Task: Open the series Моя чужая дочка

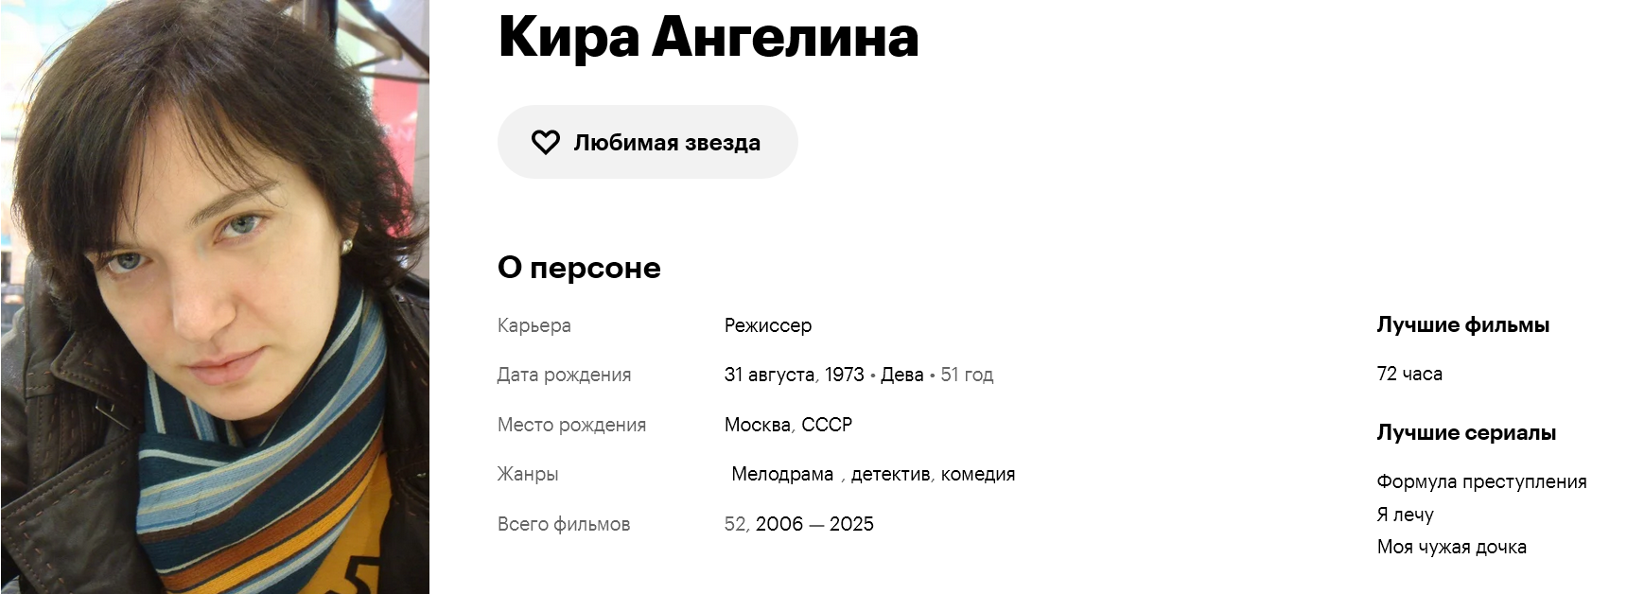Action: coord(1451,547)
